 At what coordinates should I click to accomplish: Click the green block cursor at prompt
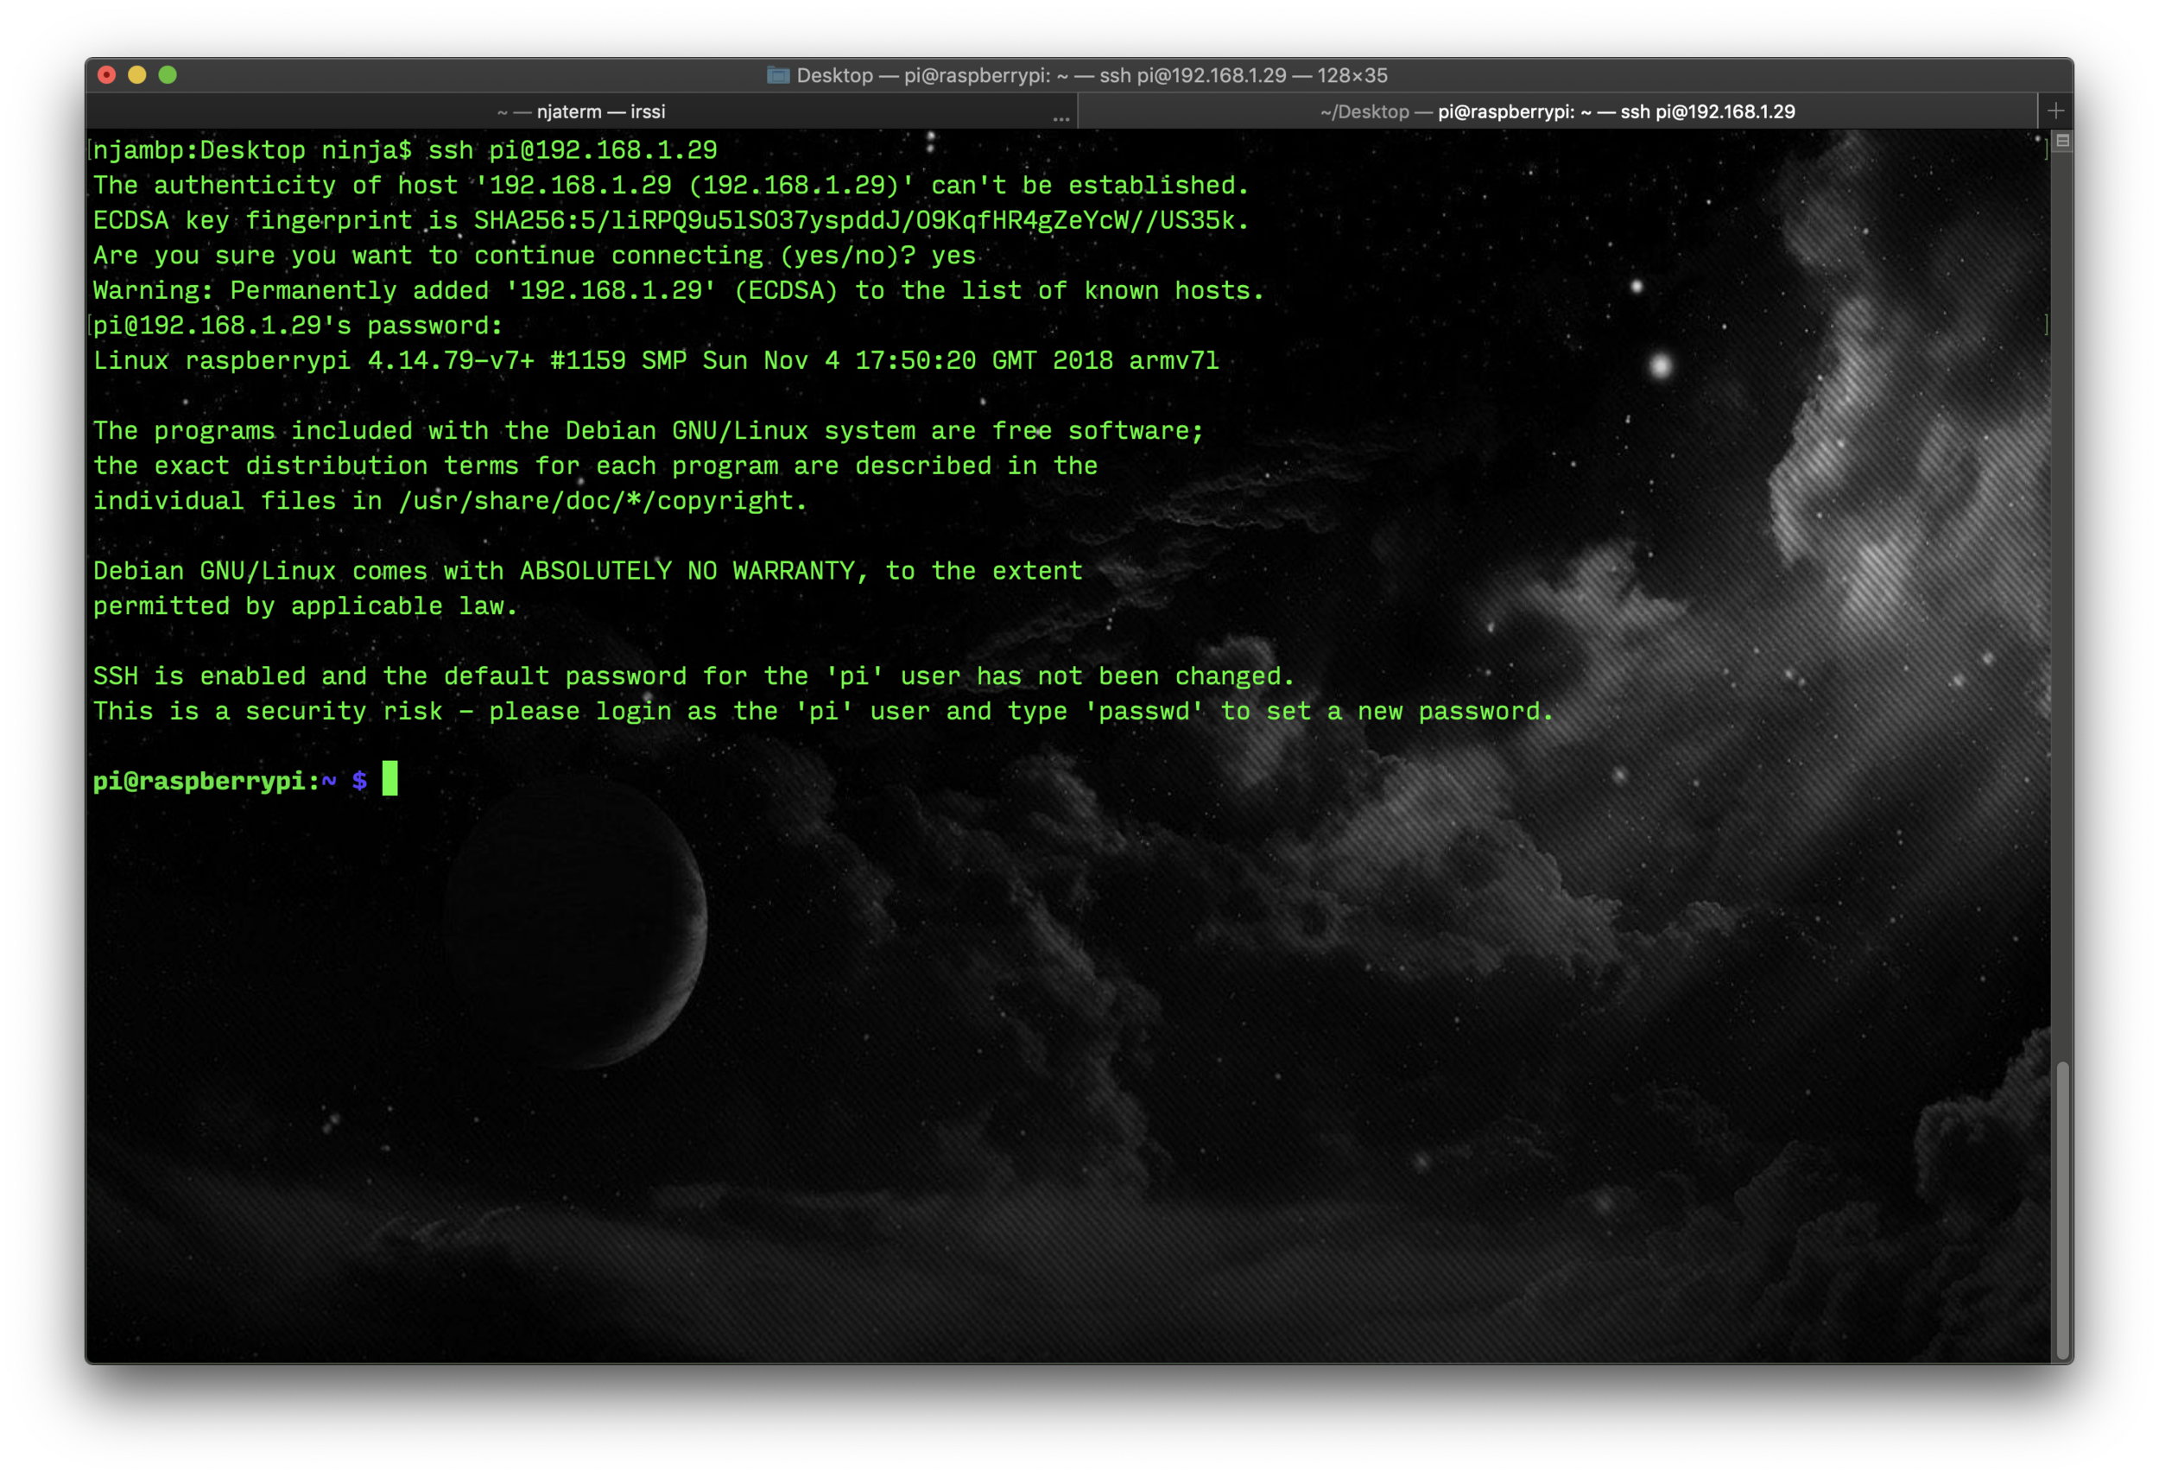390,778
